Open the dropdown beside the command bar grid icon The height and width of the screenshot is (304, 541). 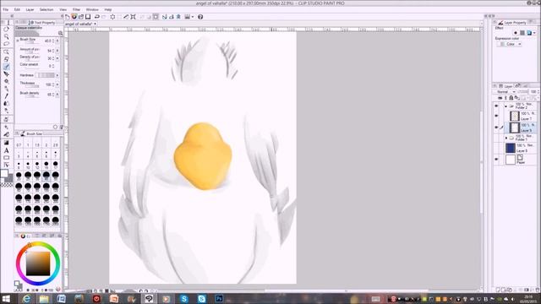coord(193,17)
